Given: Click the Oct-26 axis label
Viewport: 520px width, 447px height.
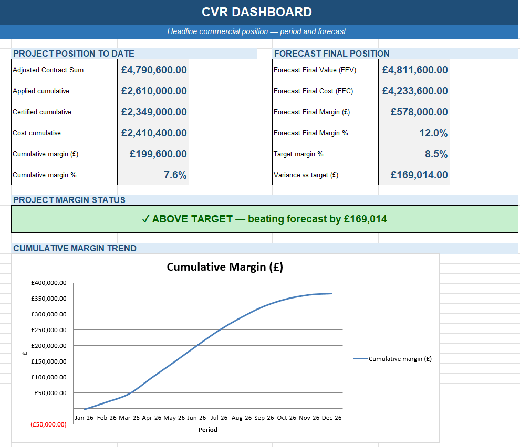Looking at the screenshot, I should click(287, 418).
